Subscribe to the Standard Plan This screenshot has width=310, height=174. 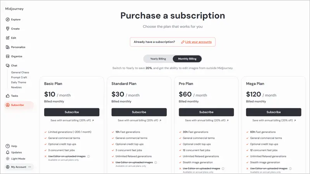(139, 112)
